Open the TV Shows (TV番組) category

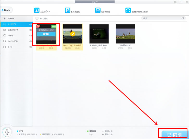coord(17,36)
